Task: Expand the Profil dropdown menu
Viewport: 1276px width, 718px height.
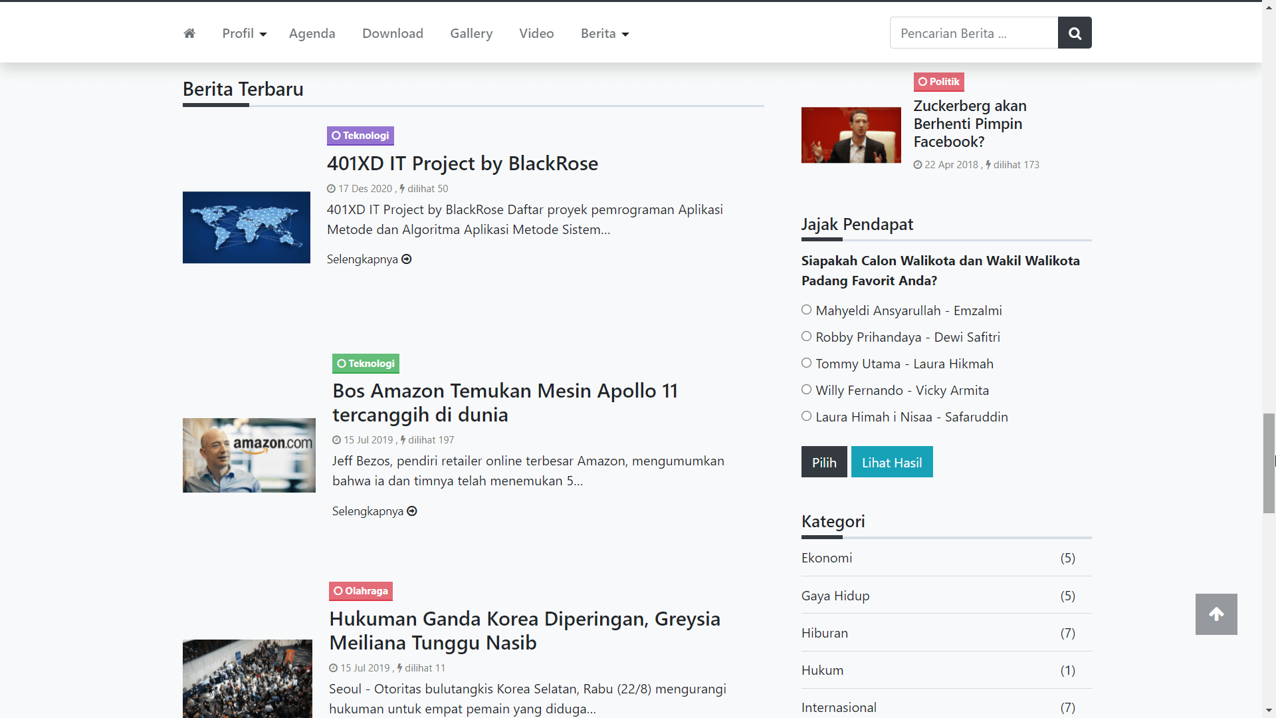Action: click(244, 33)
